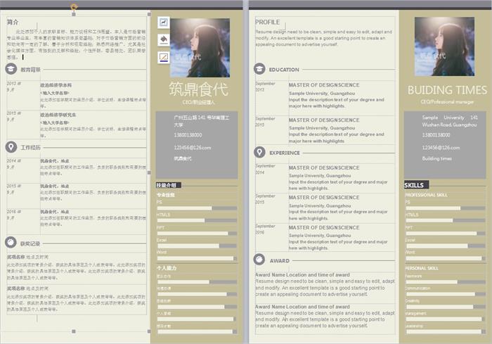Click the rotation handle above the text box
Viewport: 492px width, 344px height.
click(x=74, y=6)
